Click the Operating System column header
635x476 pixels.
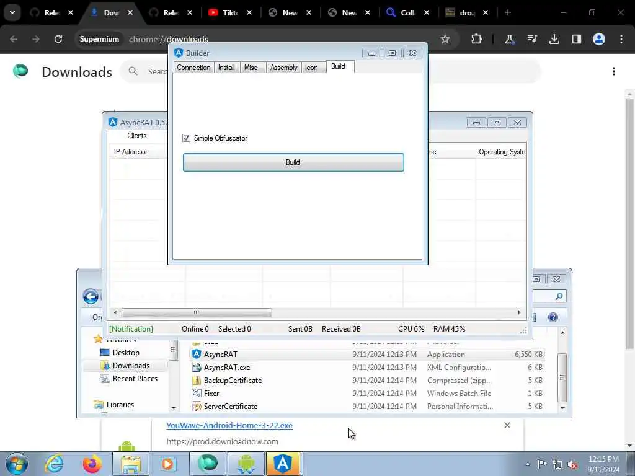501,152
